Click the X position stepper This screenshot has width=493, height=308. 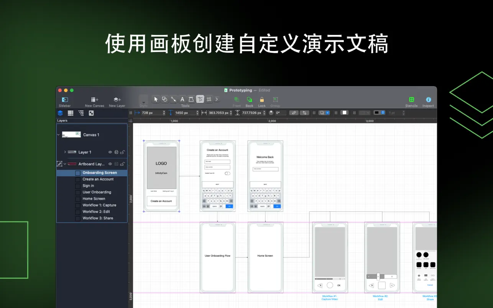(164, 113)
